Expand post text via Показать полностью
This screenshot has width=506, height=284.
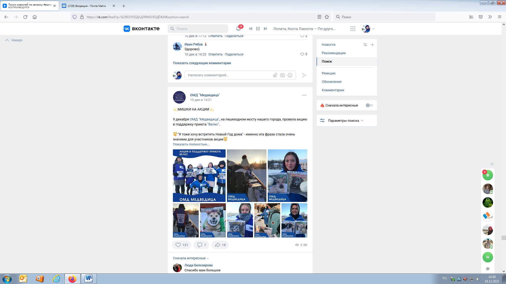(191, 144)
